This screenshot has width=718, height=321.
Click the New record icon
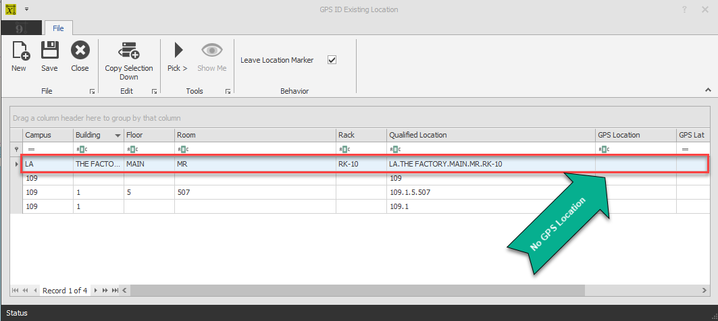19,52
